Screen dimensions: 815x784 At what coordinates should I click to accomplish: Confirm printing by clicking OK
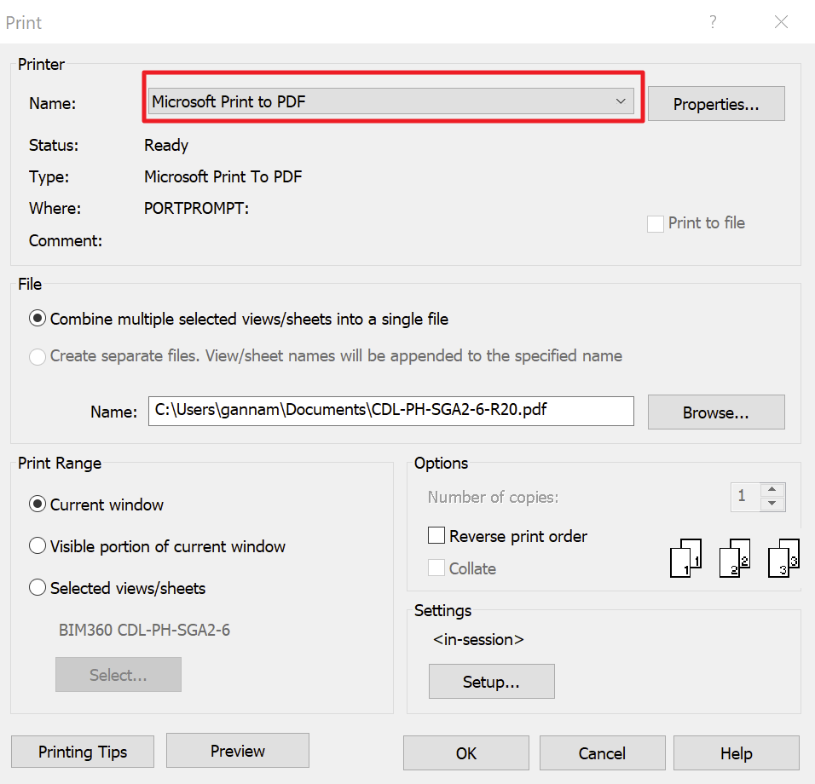coord(465,753)
